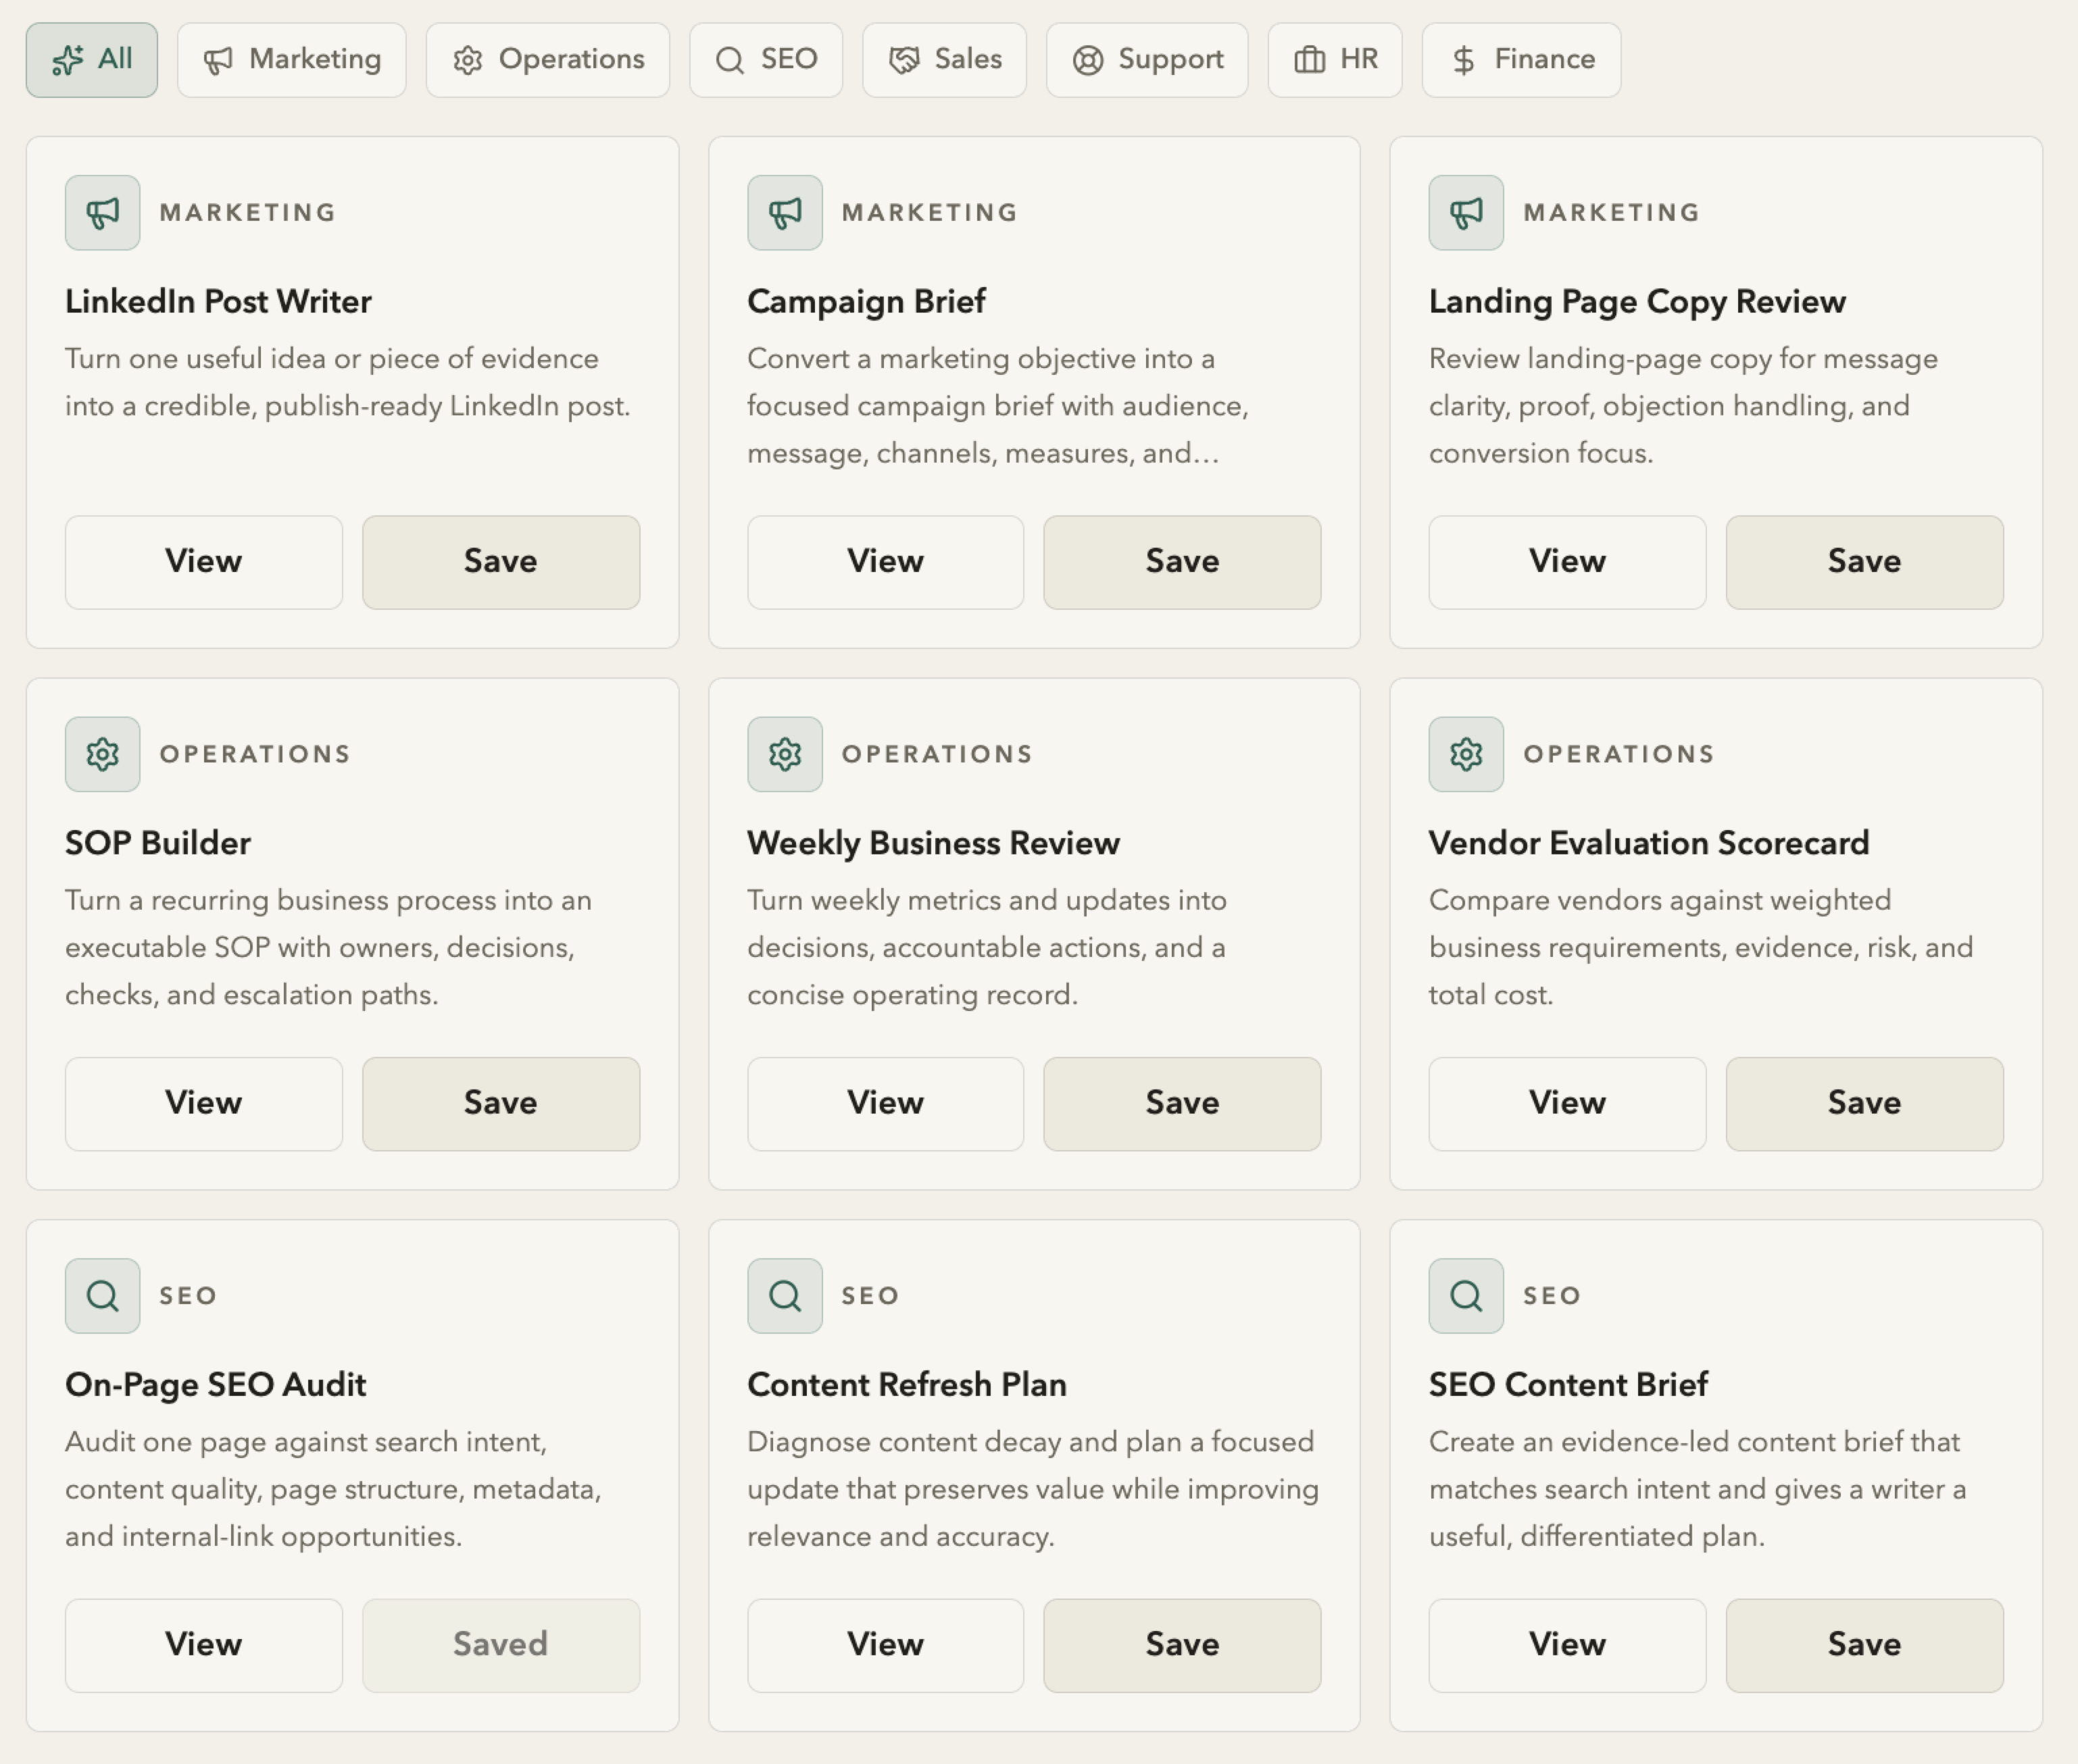Filter templates by Marketing
The image size is (2078, 1764).
291,60
